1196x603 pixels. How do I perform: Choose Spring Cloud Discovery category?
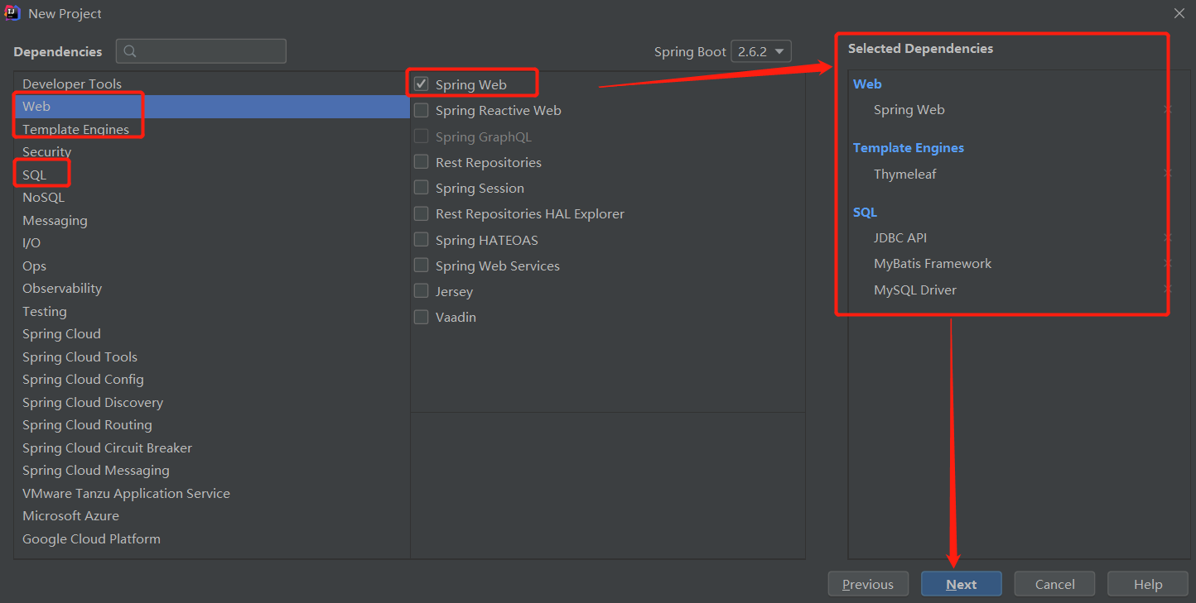pos(212,402)
